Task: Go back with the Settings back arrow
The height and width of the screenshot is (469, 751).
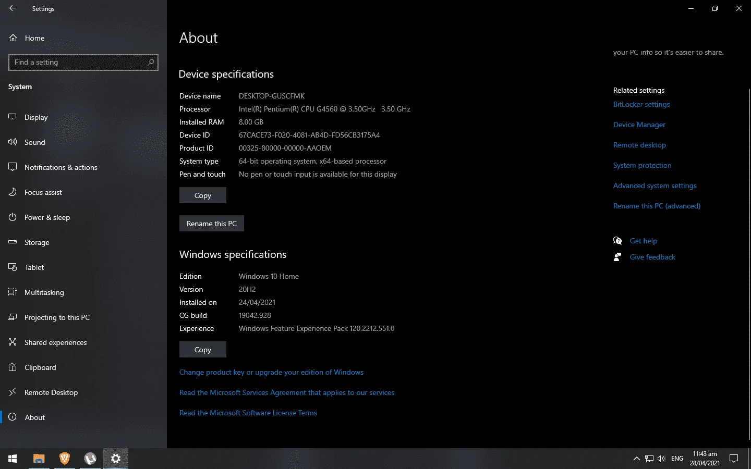Action: click(13, 8)
